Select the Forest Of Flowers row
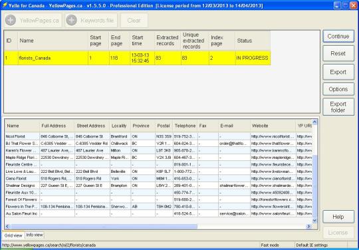The width and height of the screenshot is (359, 250). [158, 199]
